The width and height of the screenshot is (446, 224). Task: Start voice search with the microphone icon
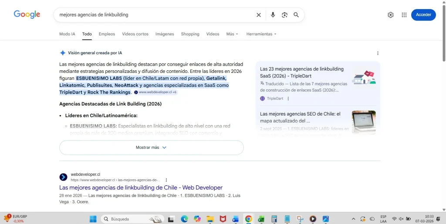pos(273,15)
